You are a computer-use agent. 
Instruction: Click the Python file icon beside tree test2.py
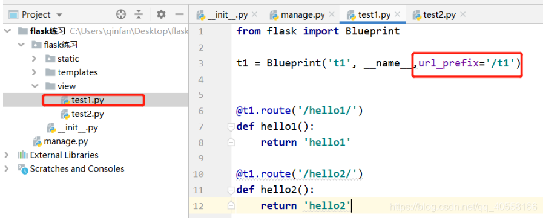[x=65, y=114]
